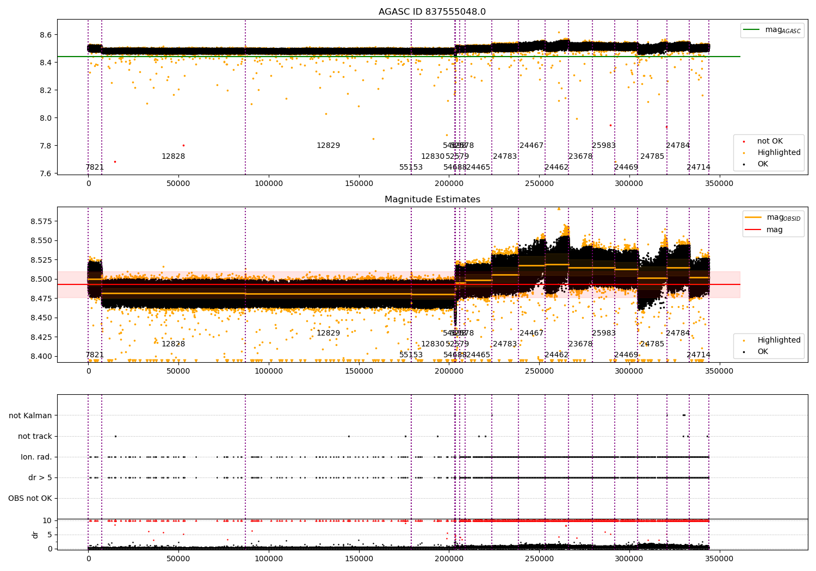Click the 'not OK' legend entry in top plot
The width and height of the screenshot is (816, 571).
point(770,141)
